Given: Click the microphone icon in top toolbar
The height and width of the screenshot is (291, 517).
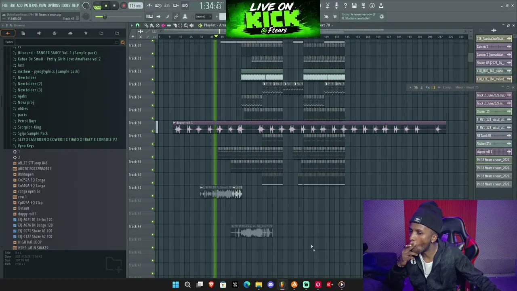Looking at the screenshot, I should coord(336,6).
